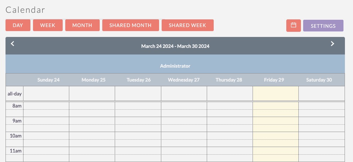The height and width of the screenshot is (162, 353).
Task: Click the Saturday 30 column header
Action: [x=319, y=80]
